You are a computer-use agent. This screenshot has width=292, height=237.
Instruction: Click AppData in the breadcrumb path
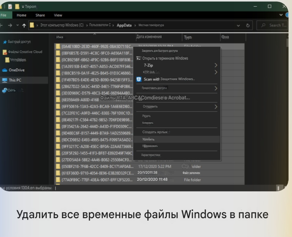click(124, 25)
